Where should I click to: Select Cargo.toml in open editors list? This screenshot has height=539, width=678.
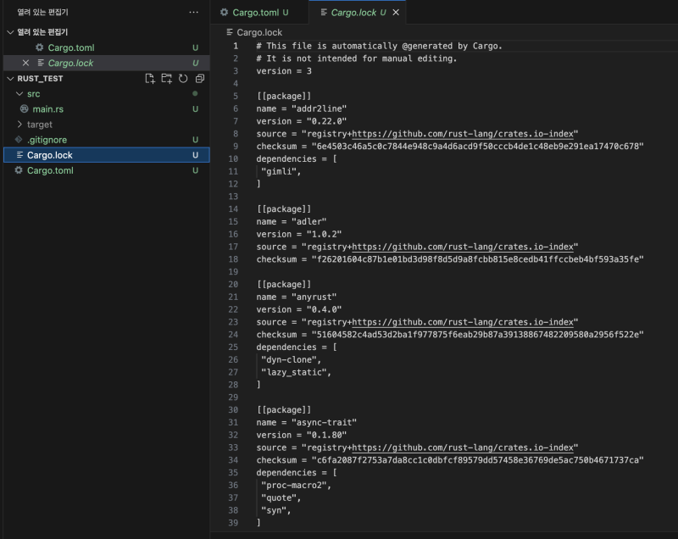pyautogui.click(x=70, y=47)
